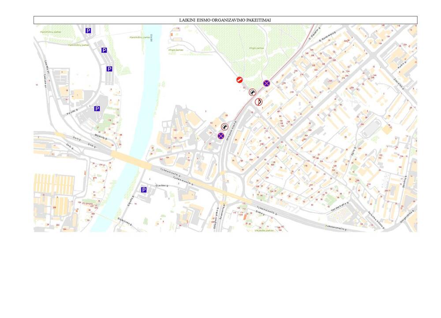The width and height of the screenshot is (441, 318).
Task: Click the red no-entry sign near Vingis park
Action: tap(239, 80)
